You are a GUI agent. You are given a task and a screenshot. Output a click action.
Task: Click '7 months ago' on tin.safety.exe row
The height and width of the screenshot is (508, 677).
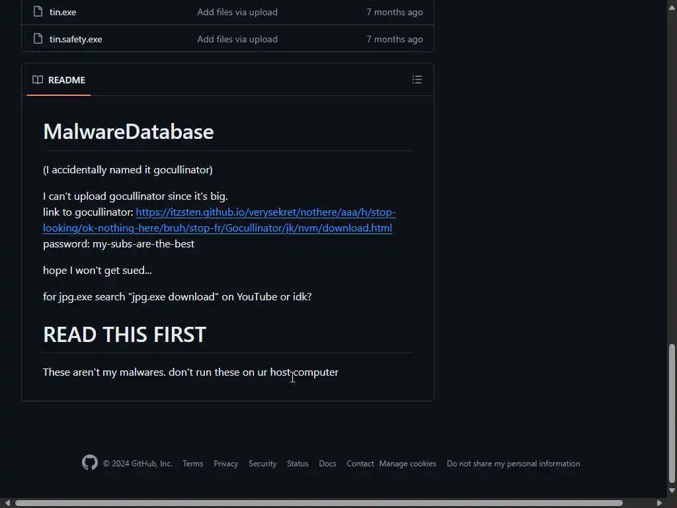(395, 39)
